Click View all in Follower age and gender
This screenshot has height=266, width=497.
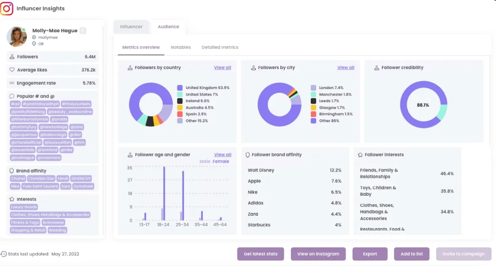pyautogui.click(x=223, y=155)
